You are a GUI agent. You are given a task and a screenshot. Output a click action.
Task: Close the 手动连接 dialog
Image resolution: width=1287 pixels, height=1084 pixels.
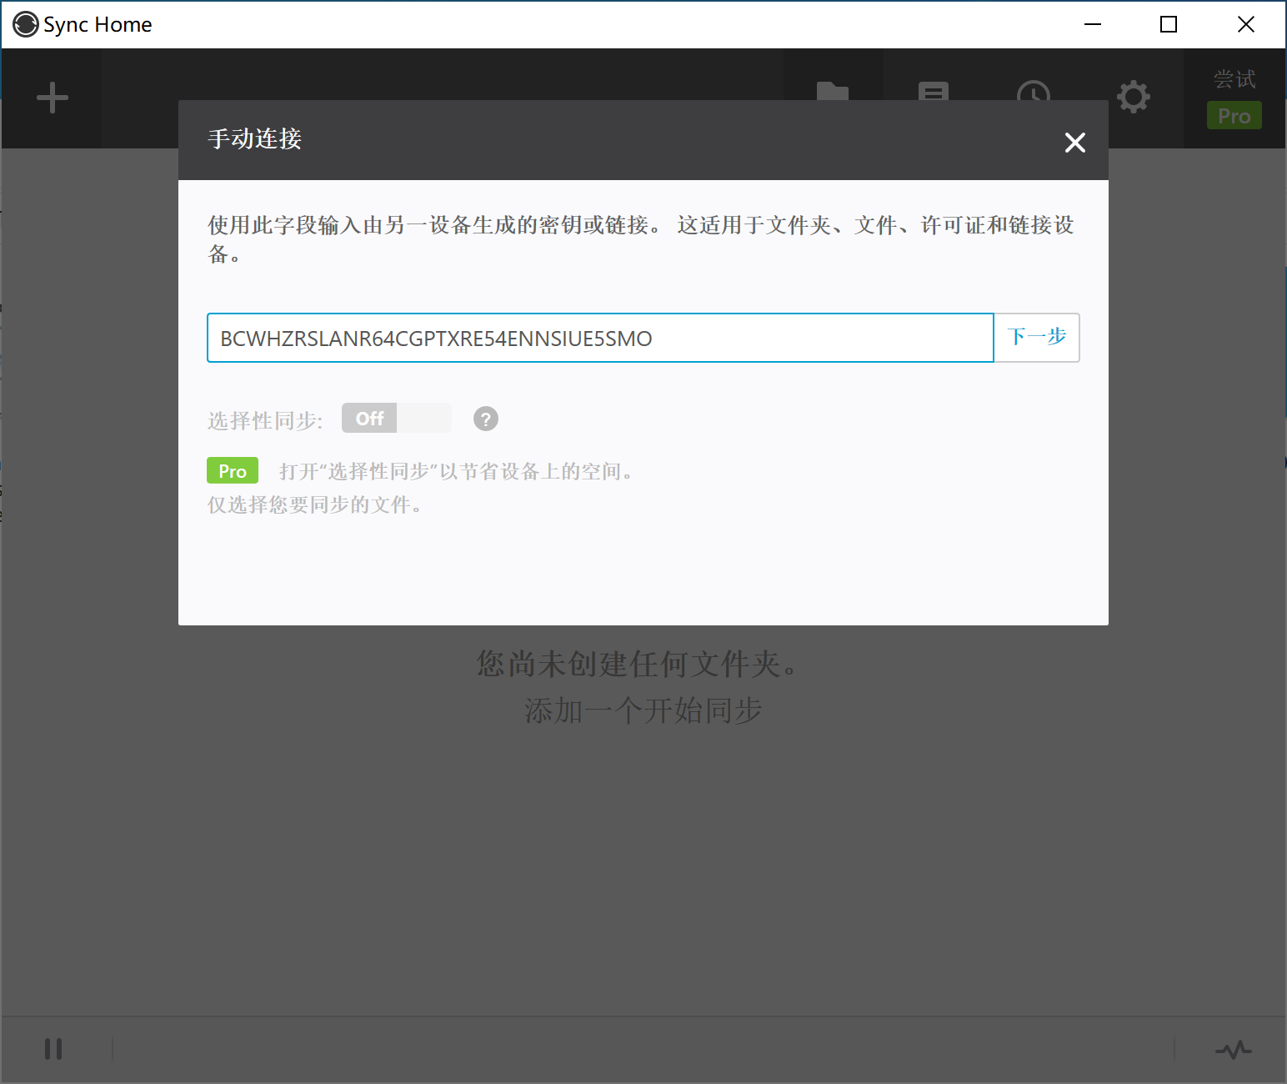click(1075, 143)
